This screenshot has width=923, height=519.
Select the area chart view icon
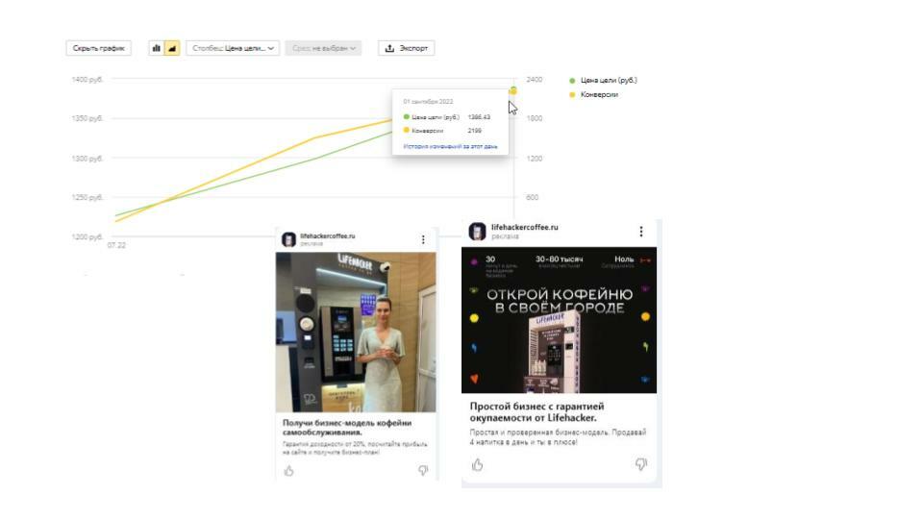coord(172,48)
